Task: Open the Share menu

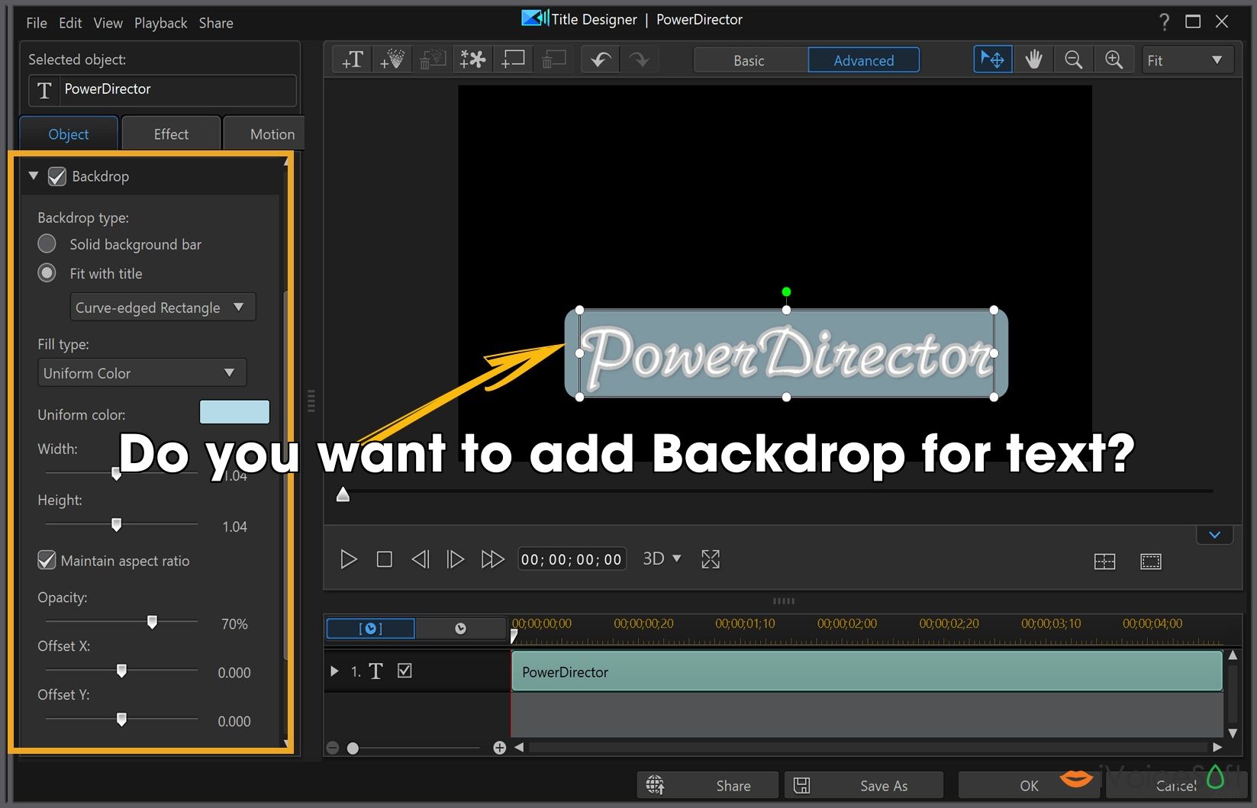Action: pos(216,23)
